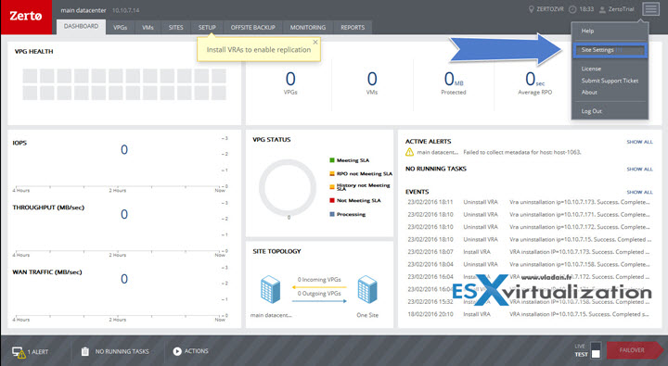Click the 1 ALERT label
Viewport: 668px width, 366px height.
[x=38, y=352]
